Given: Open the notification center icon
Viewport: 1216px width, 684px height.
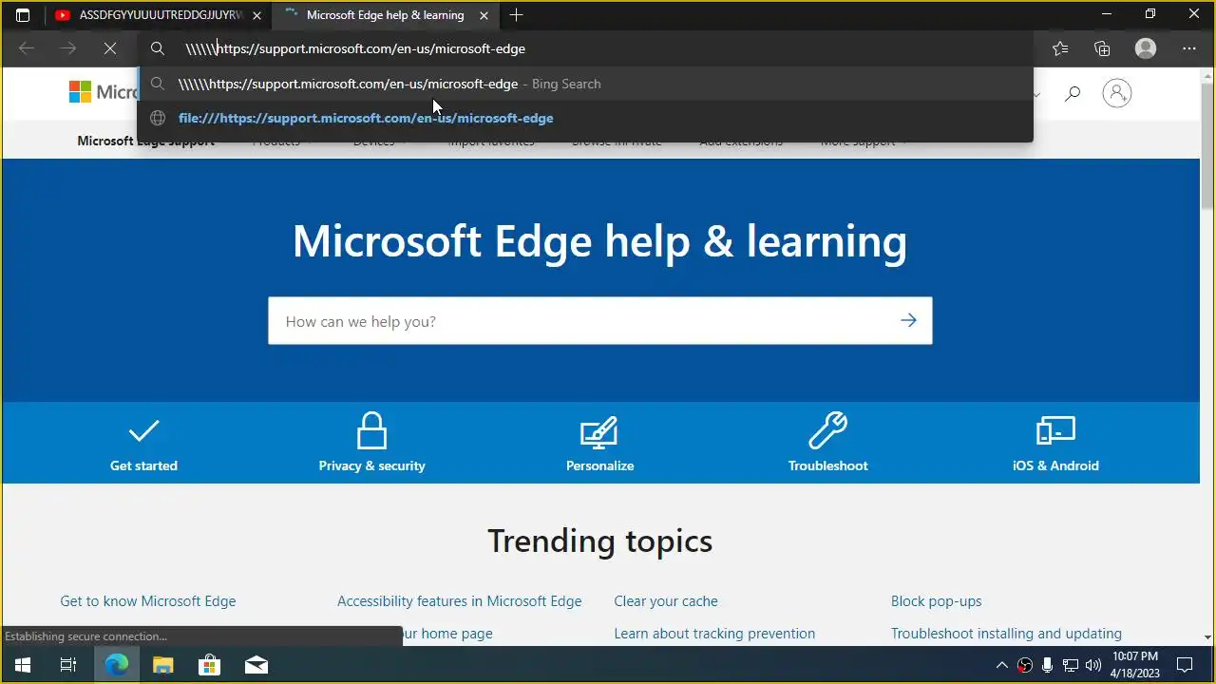Looking at the screenshot, I should (x=1185, y=665).
